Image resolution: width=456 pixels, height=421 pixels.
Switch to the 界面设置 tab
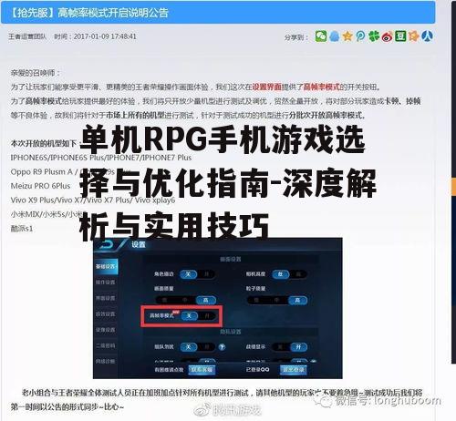pos(106,298)
